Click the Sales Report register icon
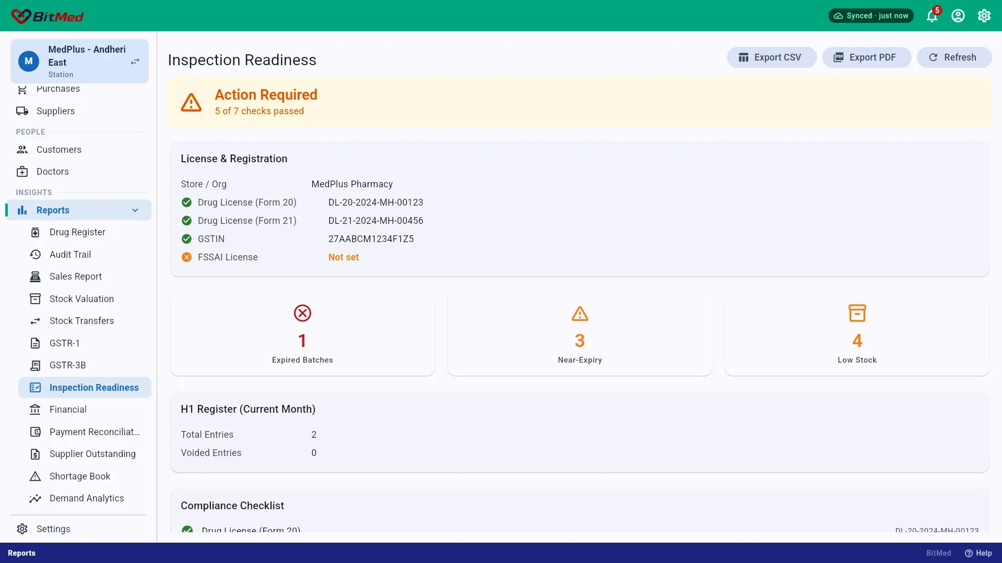 point(35,277)
